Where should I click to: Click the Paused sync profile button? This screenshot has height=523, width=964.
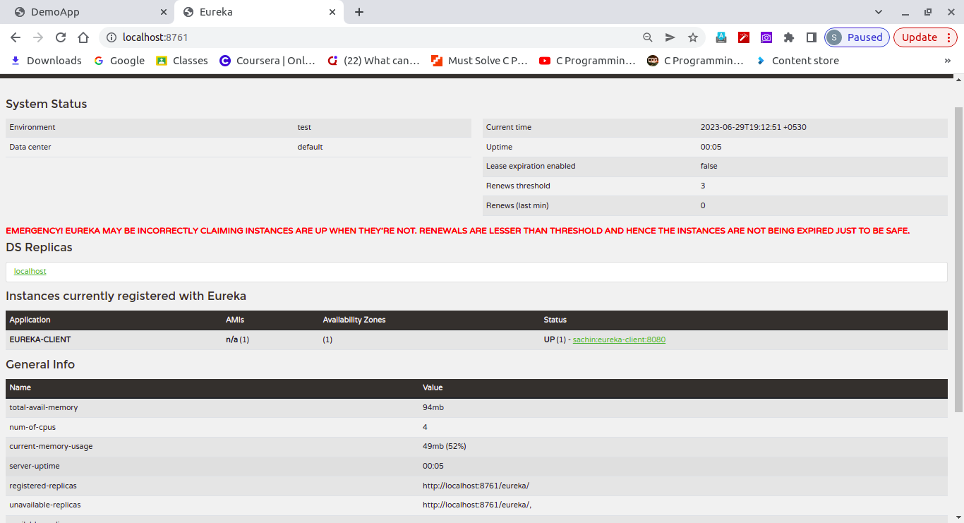(x=856, y=37)
